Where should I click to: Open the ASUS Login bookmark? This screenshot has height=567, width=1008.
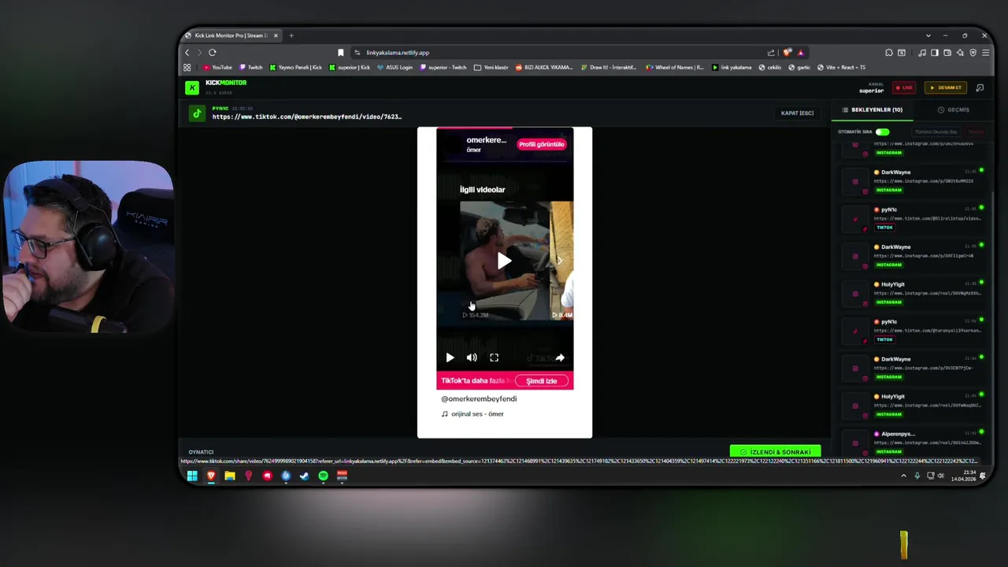[x=395, y=68]
